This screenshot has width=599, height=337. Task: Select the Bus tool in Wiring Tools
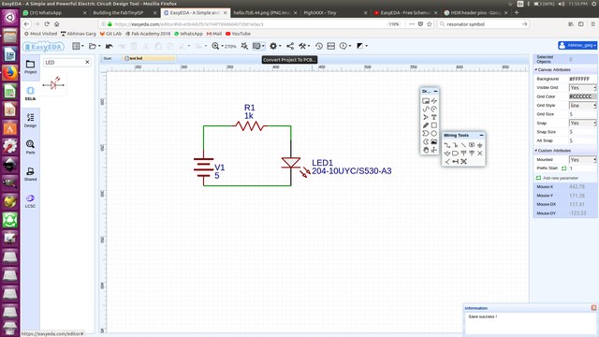pos(456,145)
